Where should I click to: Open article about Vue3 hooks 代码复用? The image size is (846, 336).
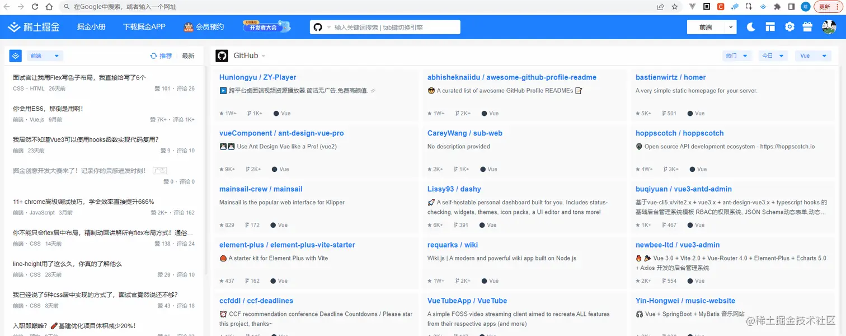point(86,139)
